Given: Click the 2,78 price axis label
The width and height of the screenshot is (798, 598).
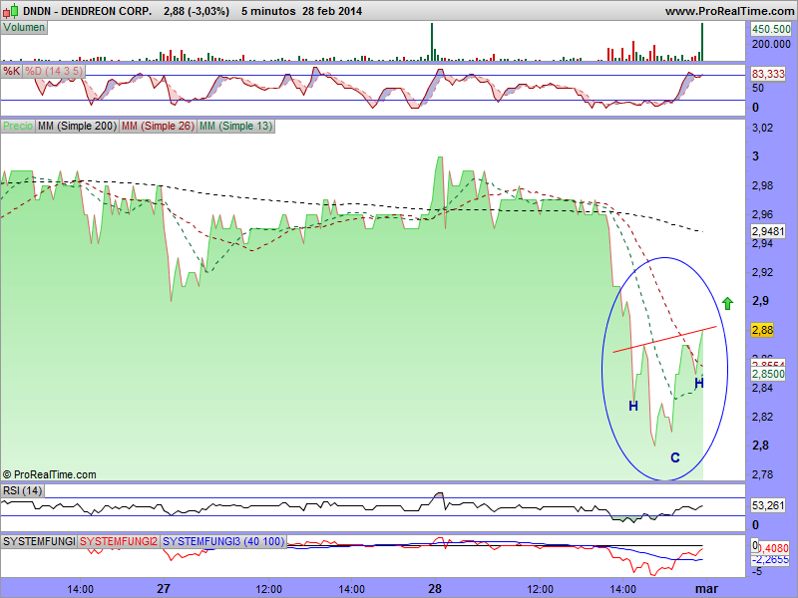Looking at the screenshot, I should (x=762, y=474).
